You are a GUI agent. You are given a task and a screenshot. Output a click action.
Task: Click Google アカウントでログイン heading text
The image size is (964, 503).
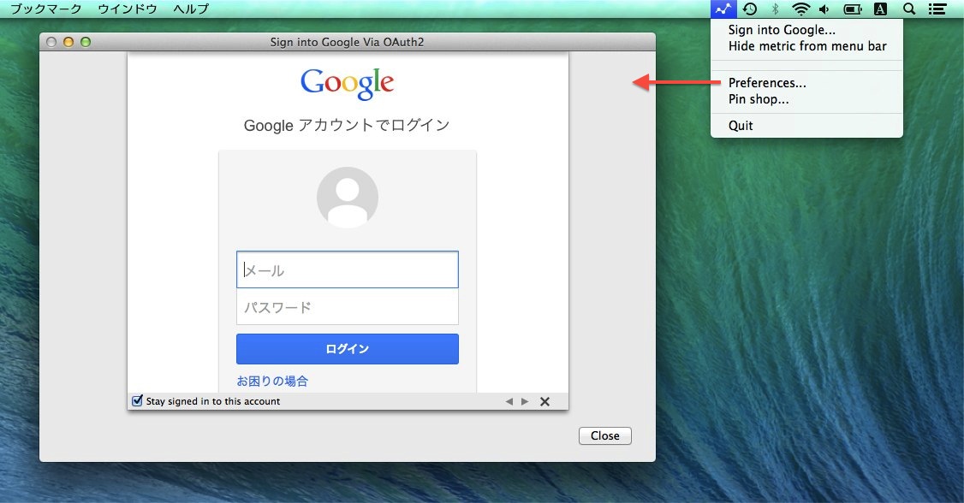point(347,125)
